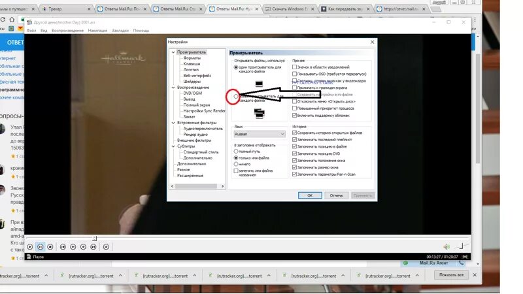
Task: Enable 'Отключить меню Открыть диск' checkbox
Action: [295, 101]
